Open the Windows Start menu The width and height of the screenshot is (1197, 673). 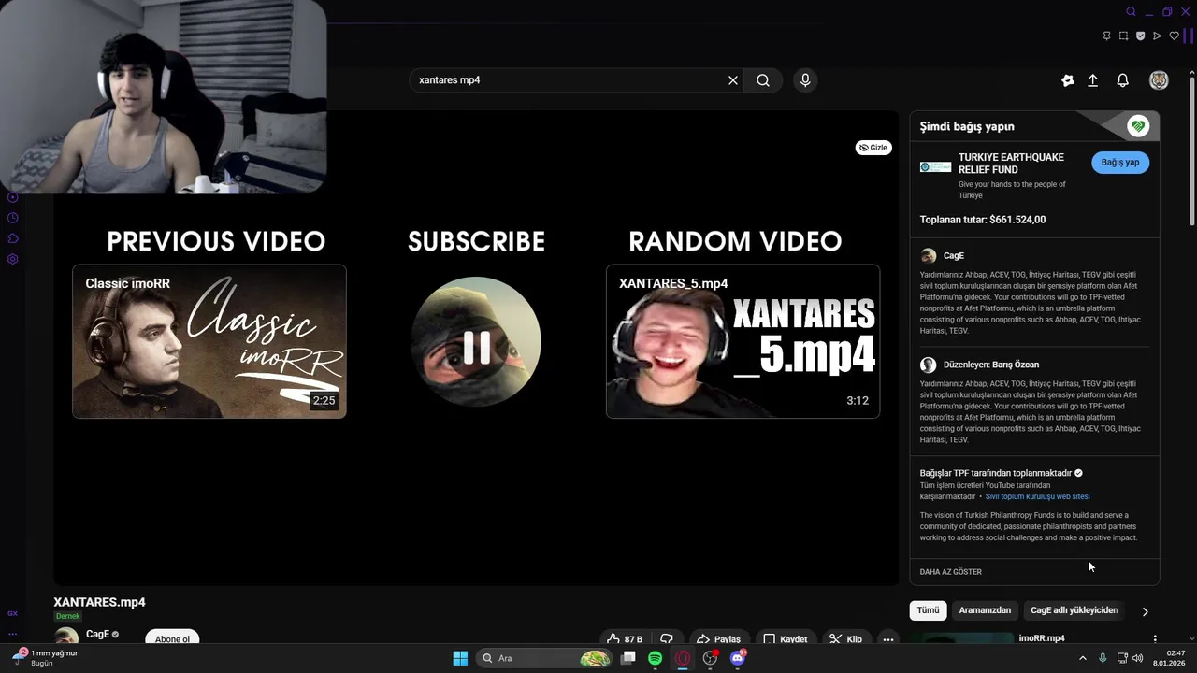460,658
